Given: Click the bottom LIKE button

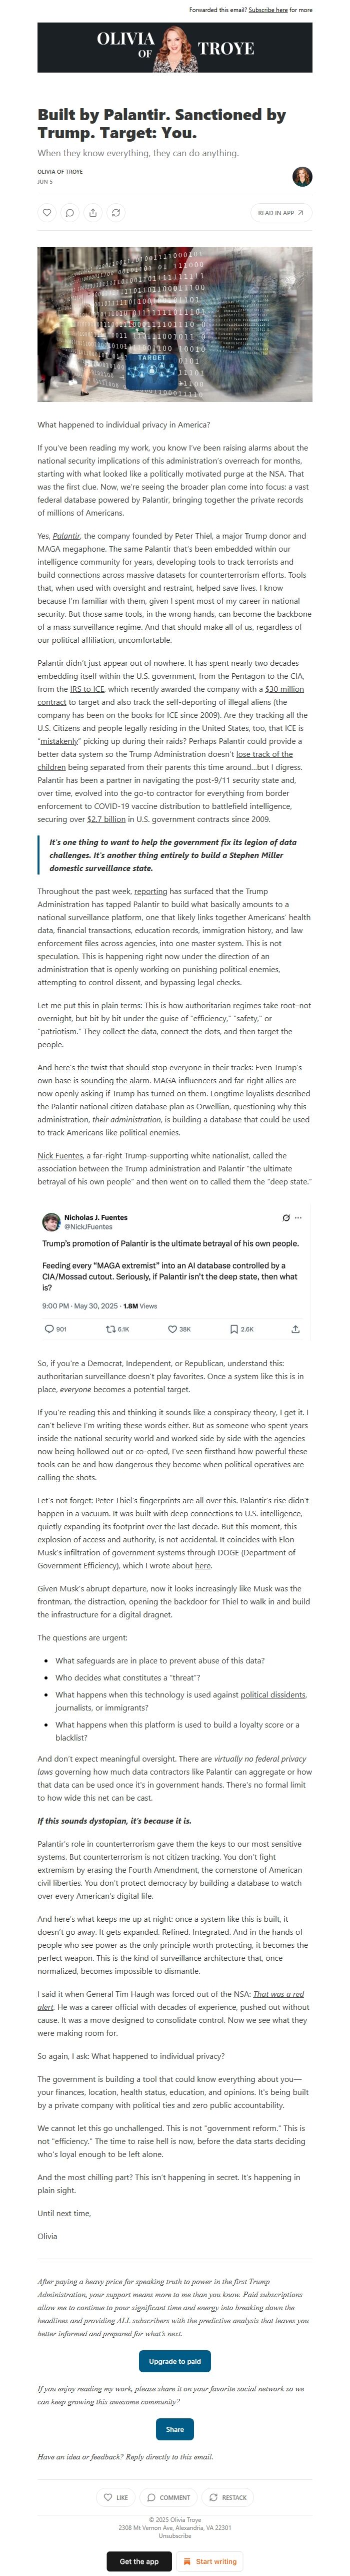Looking at the screenshot, I should click(116, 2497).
